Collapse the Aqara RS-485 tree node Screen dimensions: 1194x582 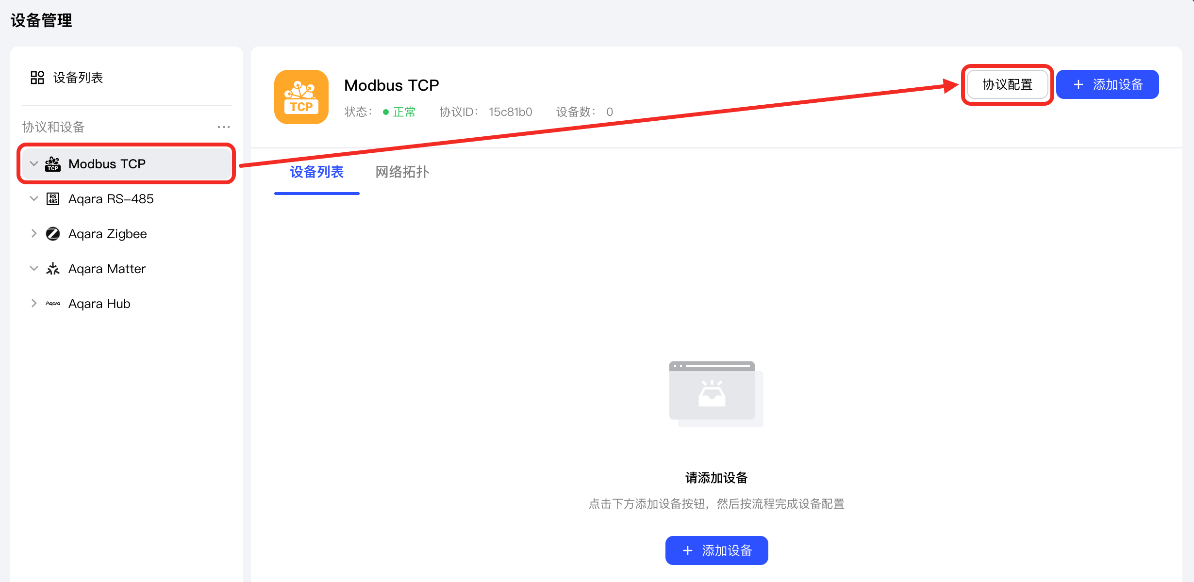[x=34, y=199]
